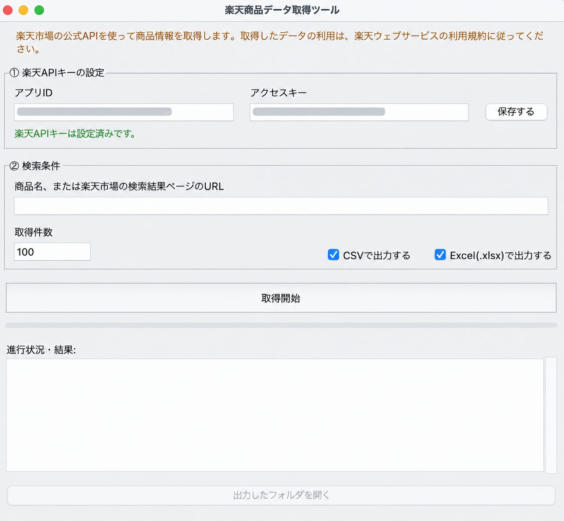Click the 取得件数 field showing 100

52,251
